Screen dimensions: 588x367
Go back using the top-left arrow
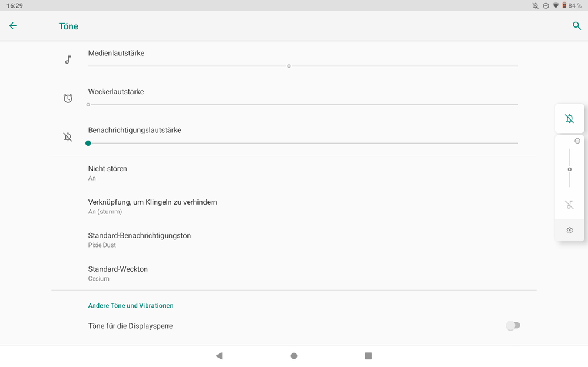pyautogui.click(x=13, y=26)
